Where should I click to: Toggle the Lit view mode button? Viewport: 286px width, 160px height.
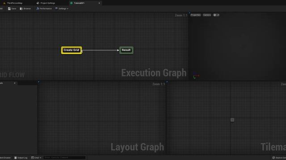(x=216, y=15)
